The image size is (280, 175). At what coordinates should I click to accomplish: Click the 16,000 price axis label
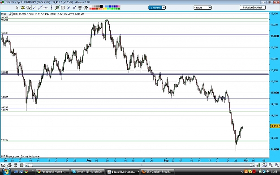tap(275, 36)
